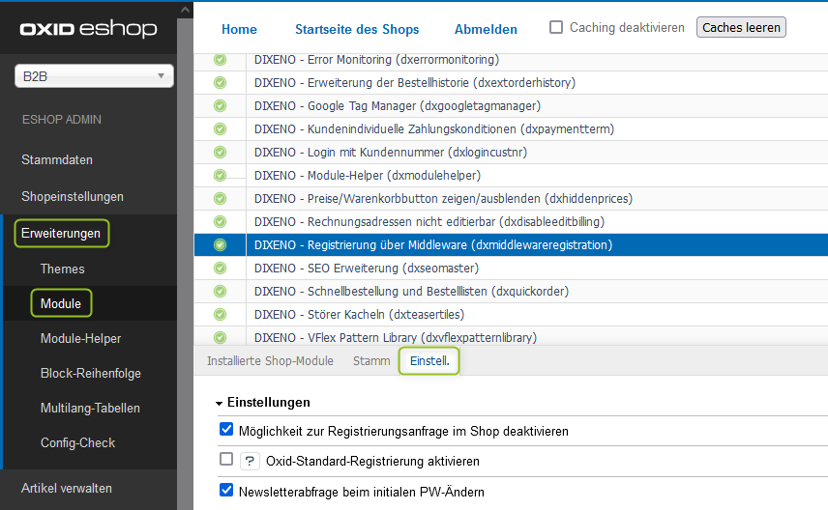
Task: Select DIXENO - Störer Kacheln row
Action: (x=511, y=315)
